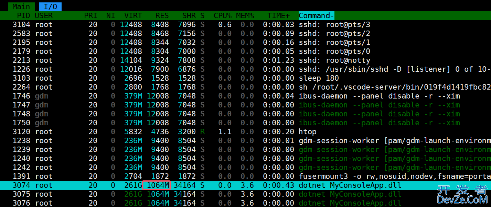Sort by RES column header
Screen dimensions: 491x207
[x=162, y=16]
